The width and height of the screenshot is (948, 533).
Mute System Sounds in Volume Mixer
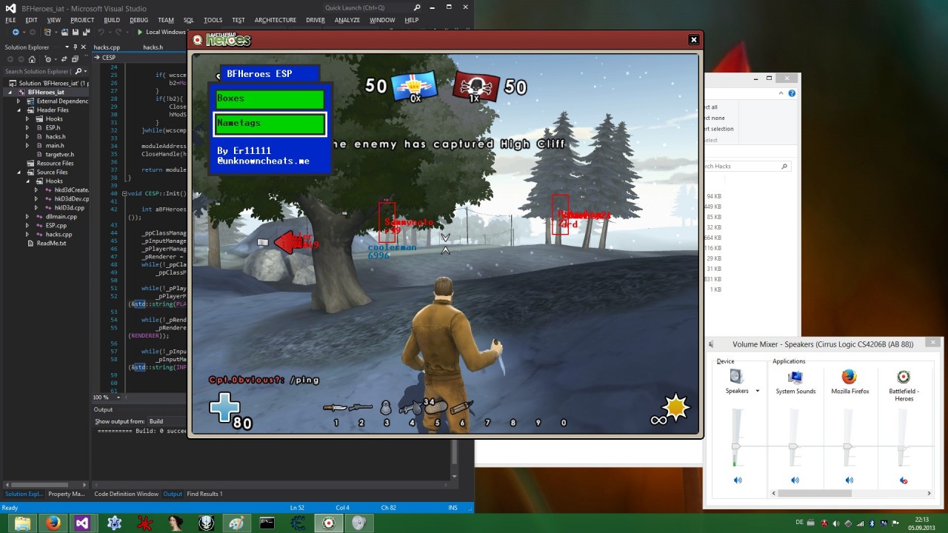click(795, 480)
